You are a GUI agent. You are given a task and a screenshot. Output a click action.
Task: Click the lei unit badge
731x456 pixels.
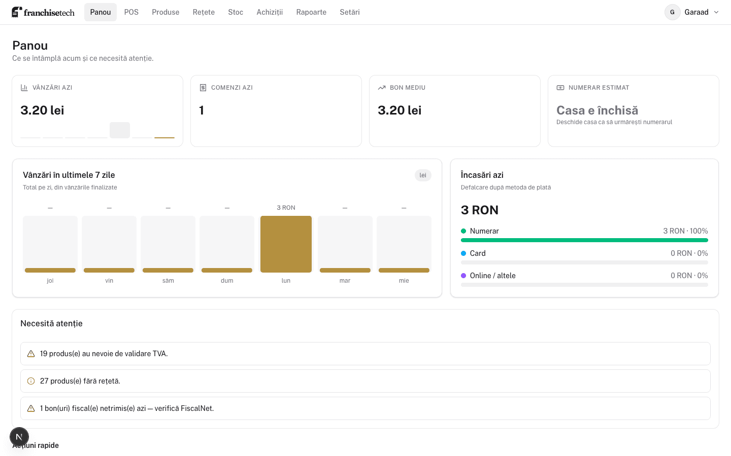423,175
